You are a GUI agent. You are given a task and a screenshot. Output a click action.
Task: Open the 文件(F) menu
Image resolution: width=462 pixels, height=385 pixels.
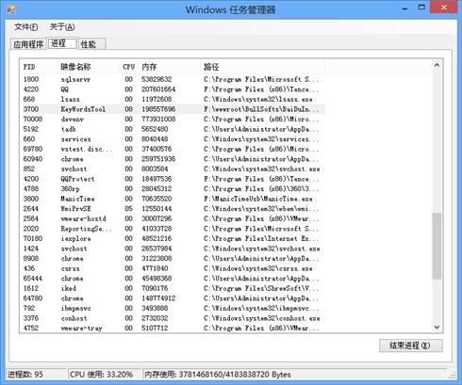pos(25,27)
